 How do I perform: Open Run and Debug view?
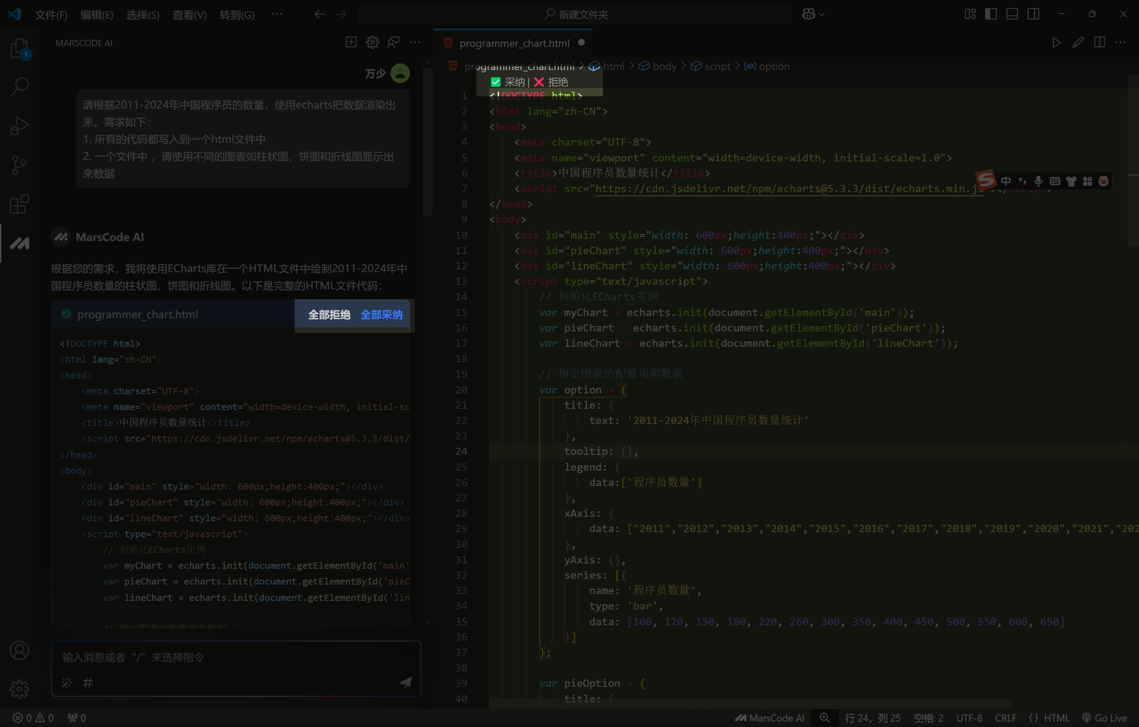[x=19, y=126]
